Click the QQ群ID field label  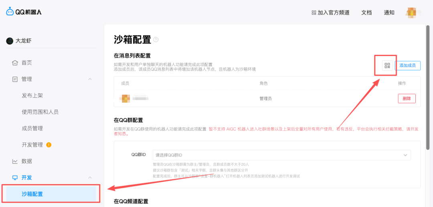pos(138,154)
